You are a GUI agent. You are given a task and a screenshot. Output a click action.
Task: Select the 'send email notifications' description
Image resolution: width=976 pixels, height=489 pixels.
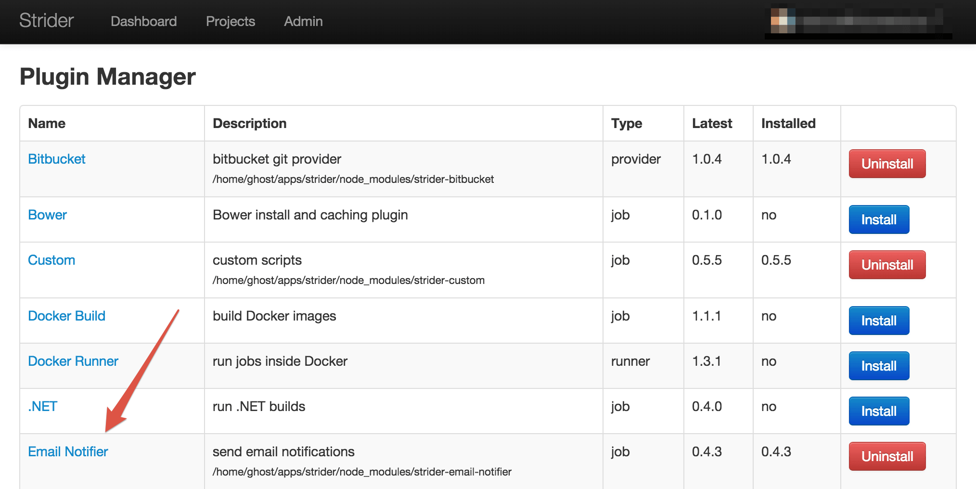pyautogui.click(x=283, y=451)
